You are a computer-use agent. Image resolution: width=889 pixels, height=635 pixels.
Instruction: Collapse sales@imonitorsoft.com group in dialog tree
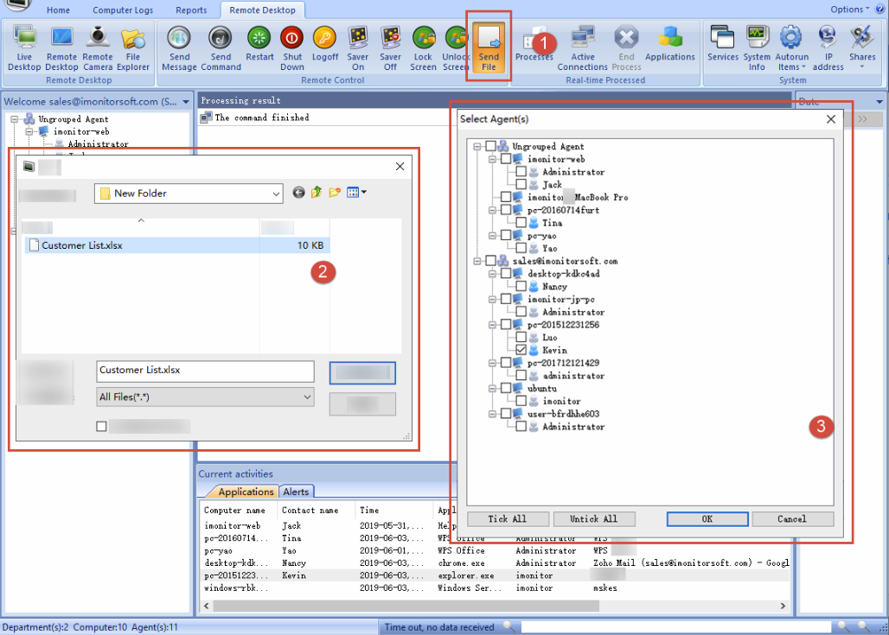[477, 261]
